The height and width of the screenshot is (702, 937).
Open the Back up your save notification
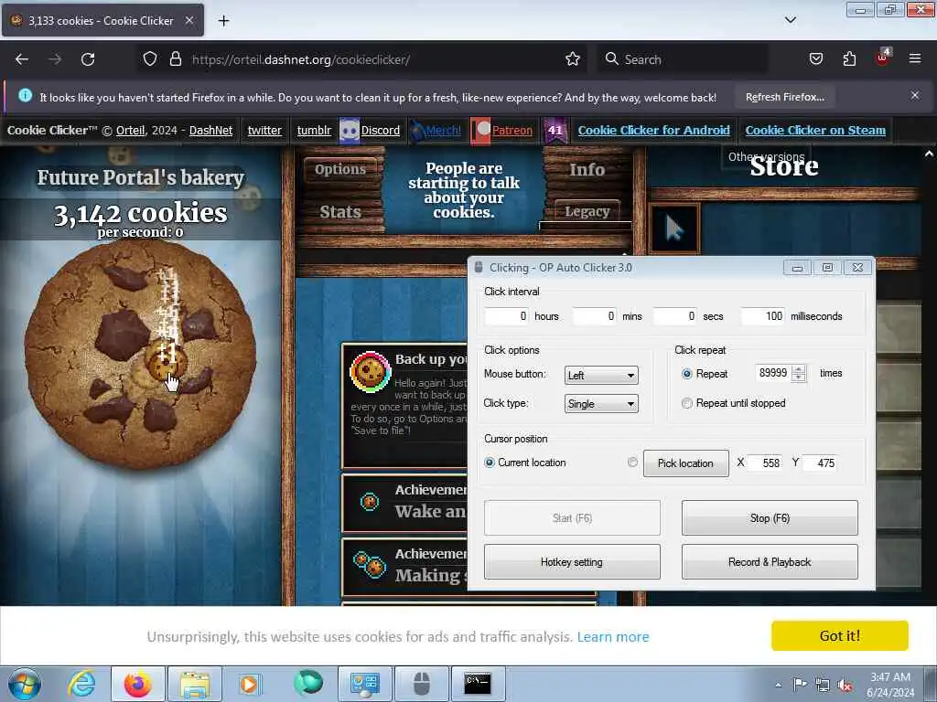click(x=404, y=406)
